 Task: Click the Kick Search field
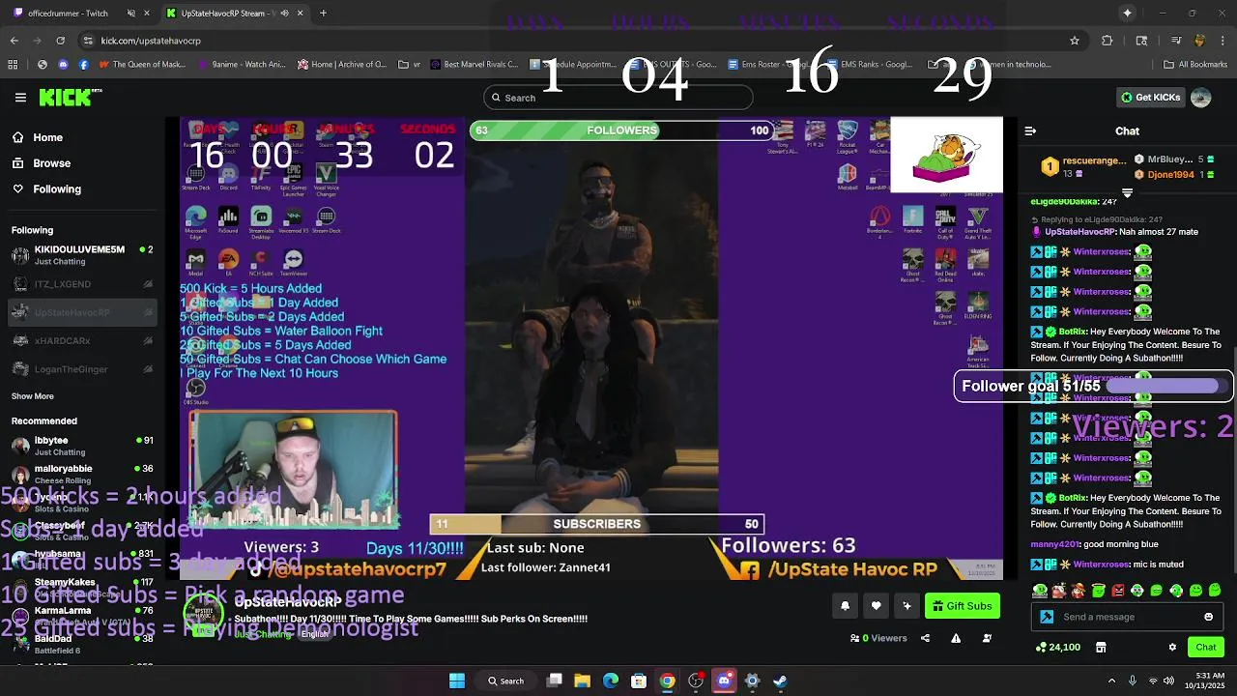(x=618, y=98)
